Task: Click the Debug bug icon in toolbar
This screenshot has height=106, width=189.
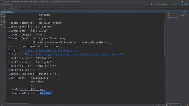Action: pos(174,4)
